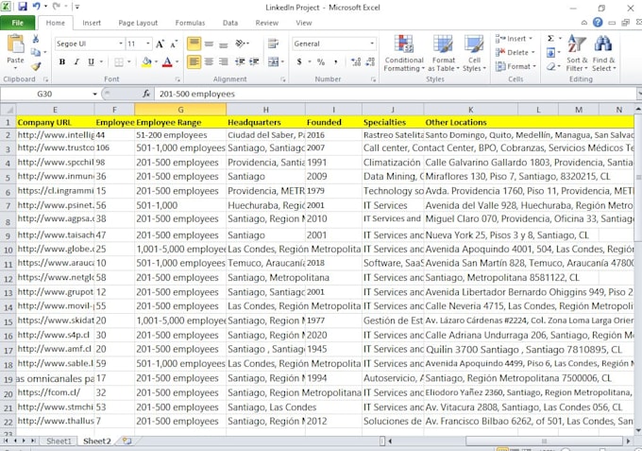Toggle Italic formatting
The height and width of the screenshot is (451, 642).
pos(76,61)
